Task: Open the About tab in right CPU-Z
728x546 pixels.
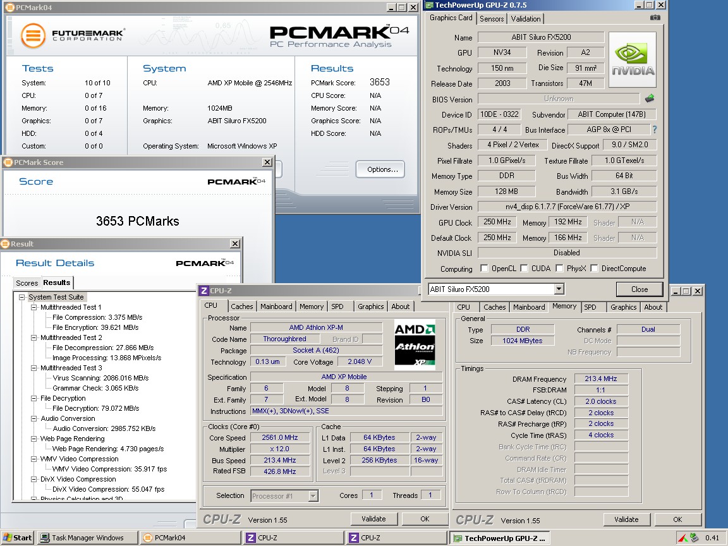Action: [653, 307]
